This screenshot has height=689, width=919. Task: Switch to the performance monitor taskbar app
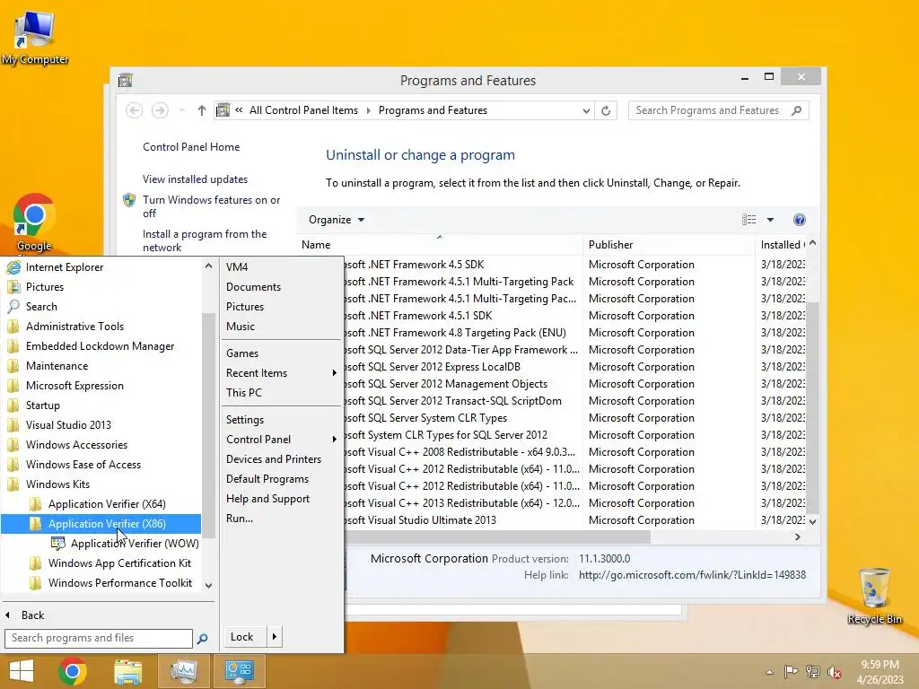point(183,671)
